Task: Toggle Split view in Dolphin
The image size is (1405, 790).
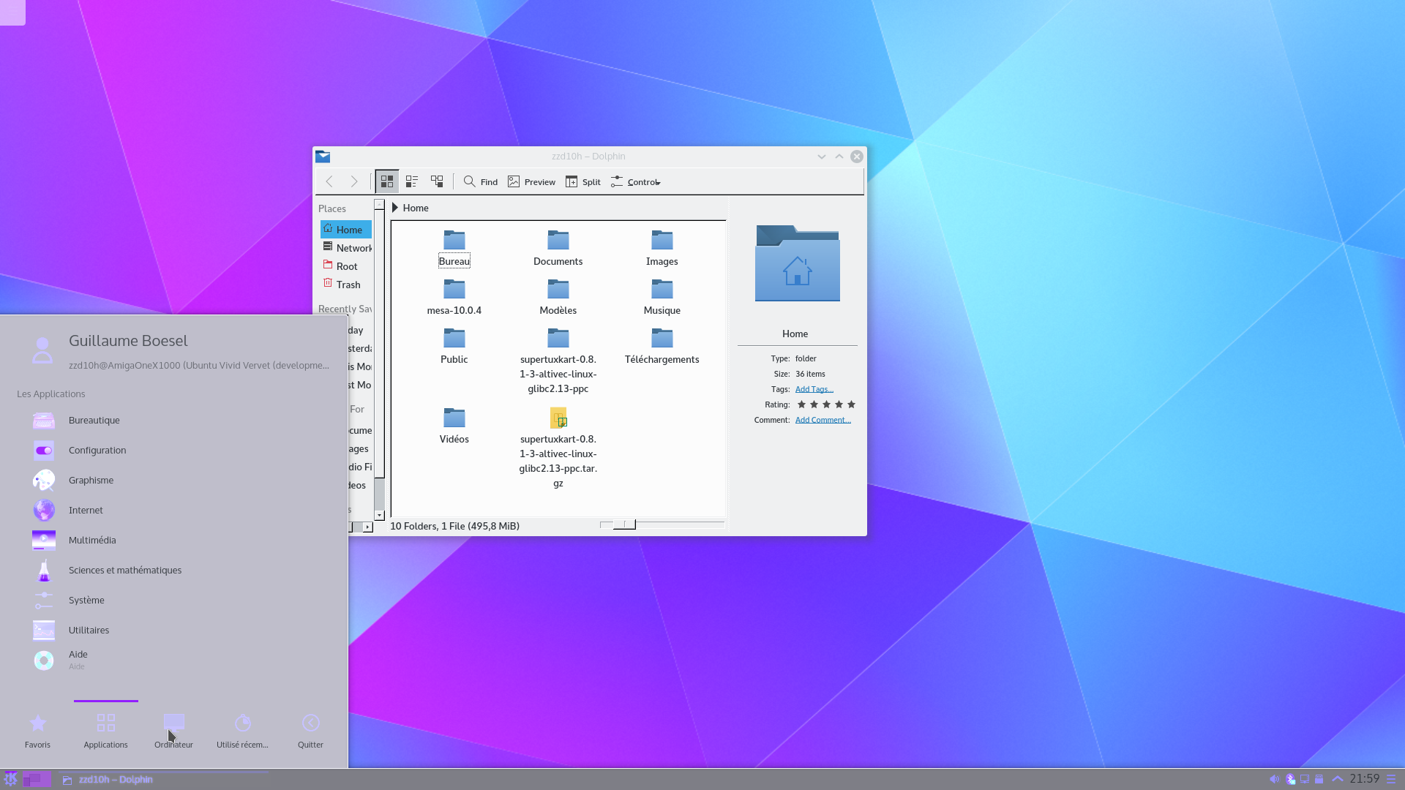Action: (x=583, y=181)
